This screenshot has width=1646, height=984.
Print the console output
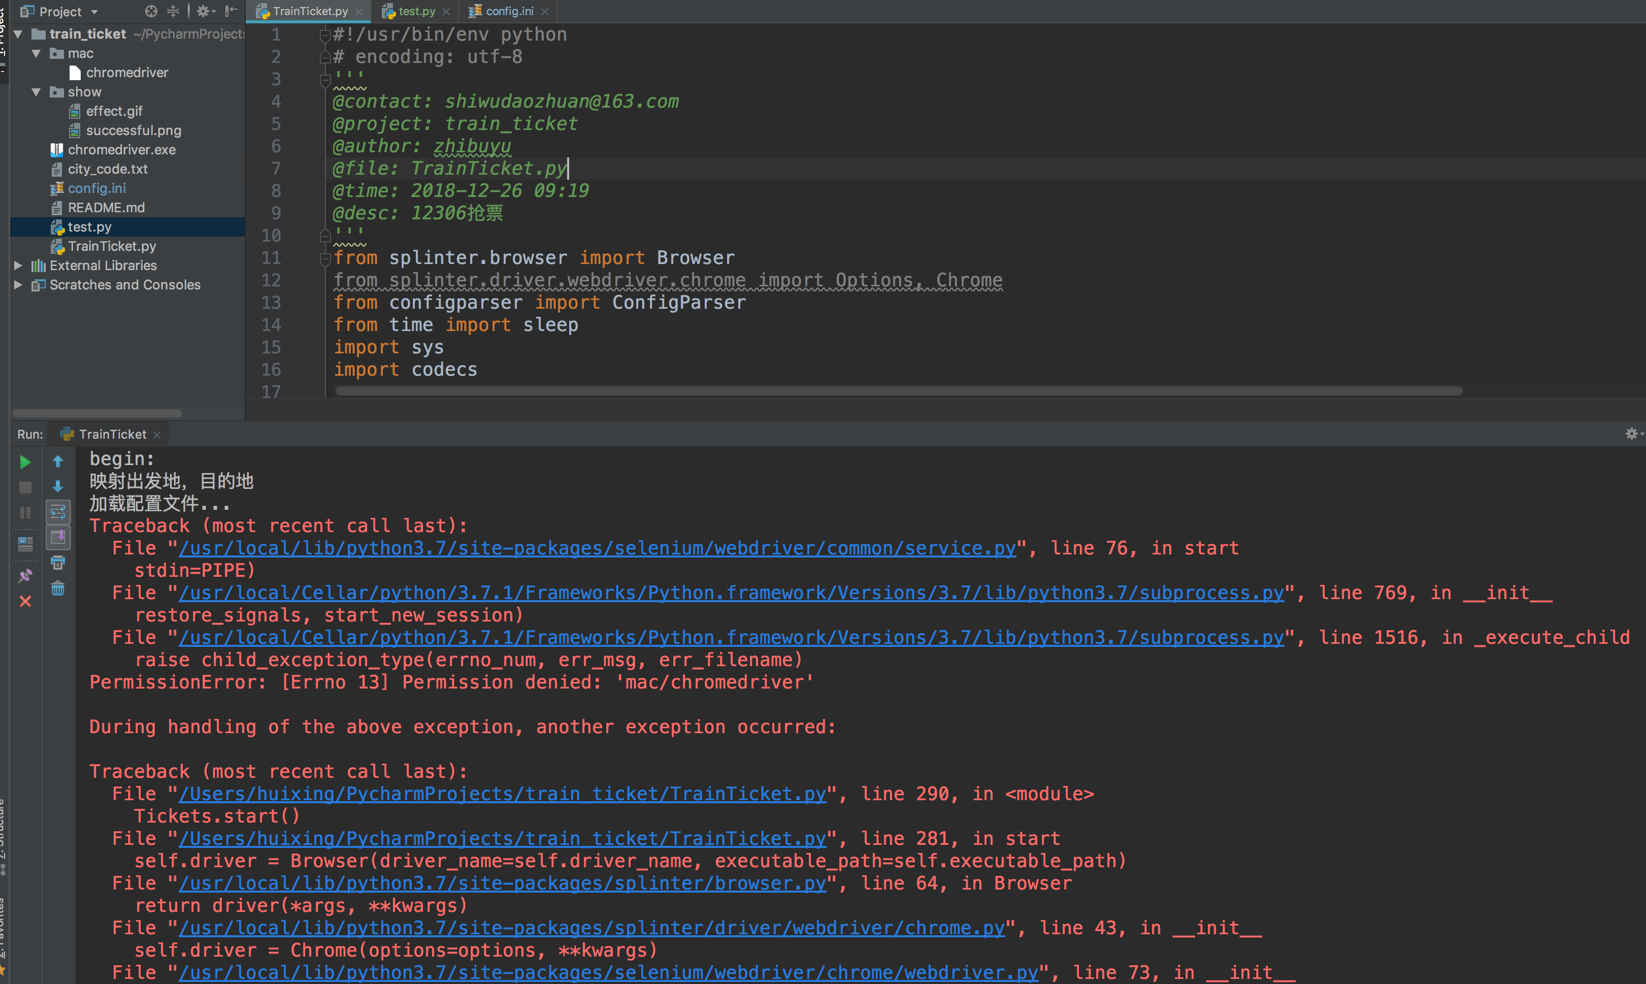tap(58, 562)
